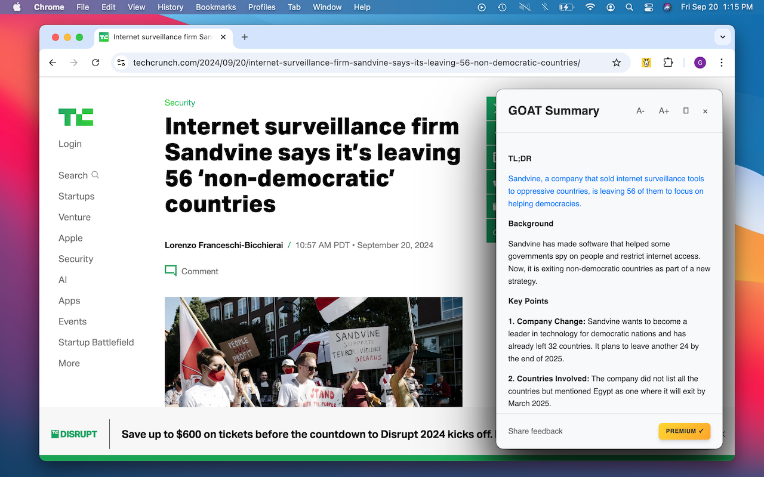Image resolution: width=764 pixels, height=477 pixels.
Task: Open the Chrome app menu
Action: (x=49, y=7)
